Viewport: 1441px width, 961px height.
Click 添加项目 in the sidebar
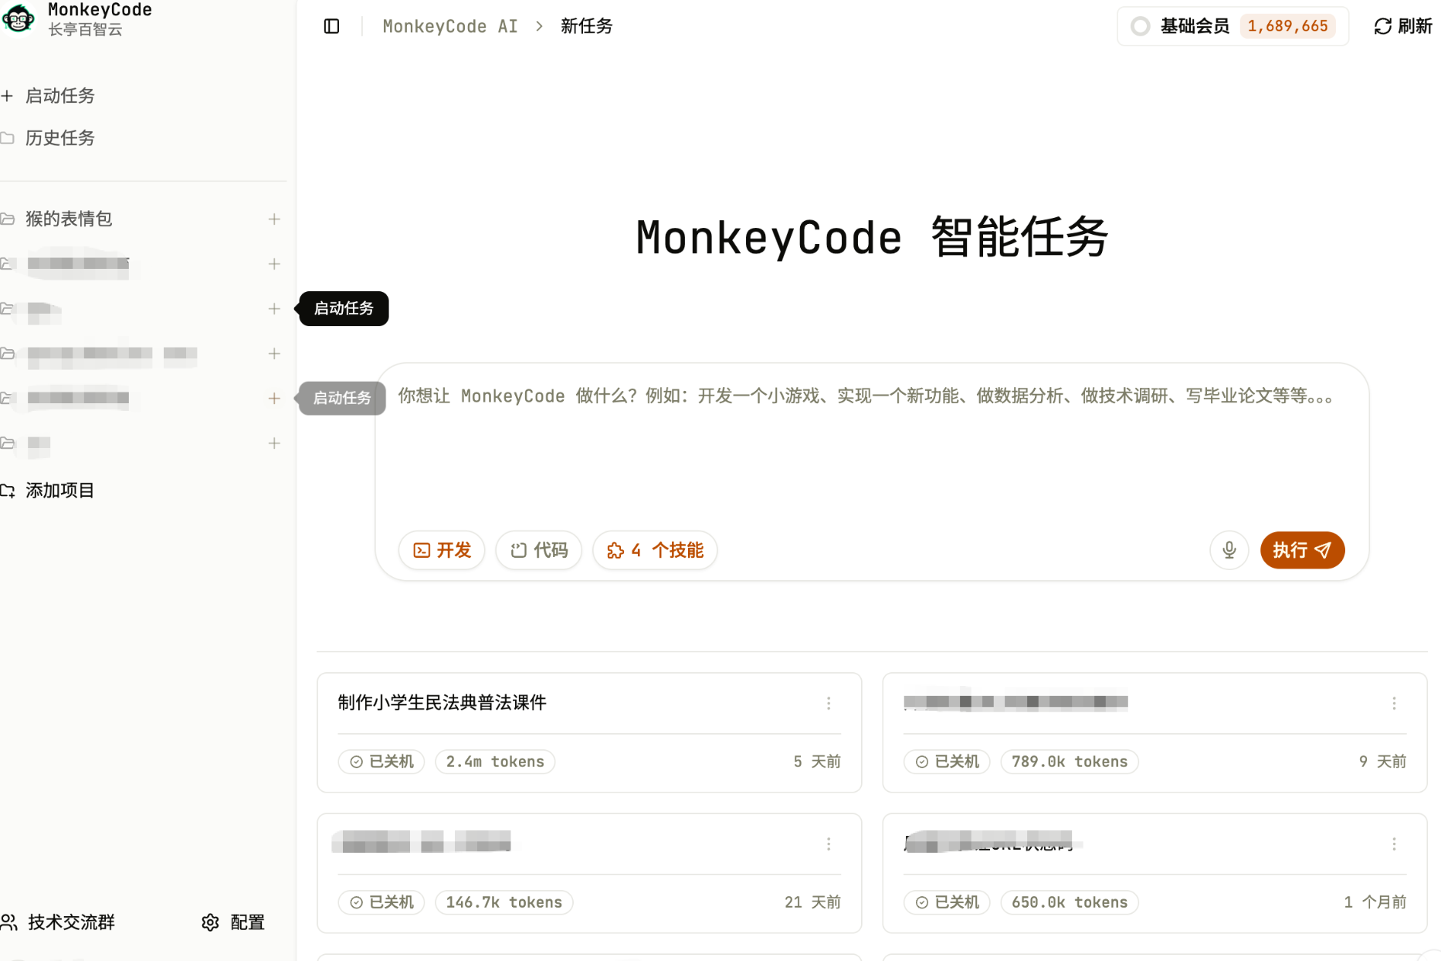click(x=48, y=491)
